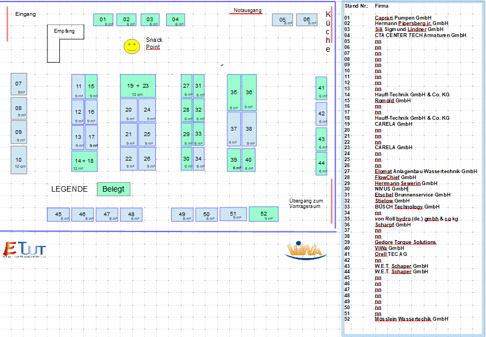Select Hermann Pipersberg jr. GmbH line

tap(411, 23)
